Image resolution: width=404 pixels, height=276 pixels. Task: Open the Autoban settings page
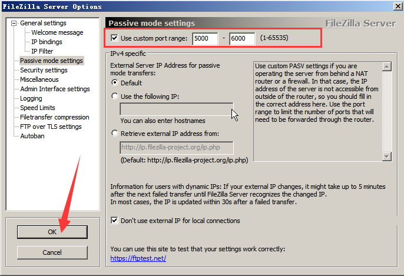pyautogui.click(x=32, y=136)
